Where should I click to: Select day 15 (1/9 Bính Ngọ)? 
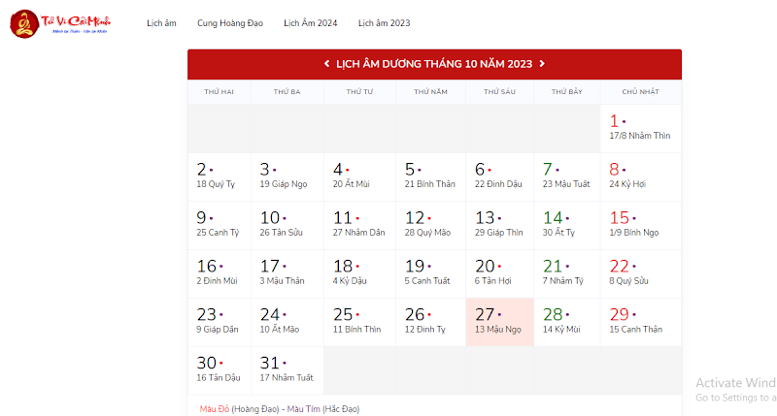click(641, 225)
